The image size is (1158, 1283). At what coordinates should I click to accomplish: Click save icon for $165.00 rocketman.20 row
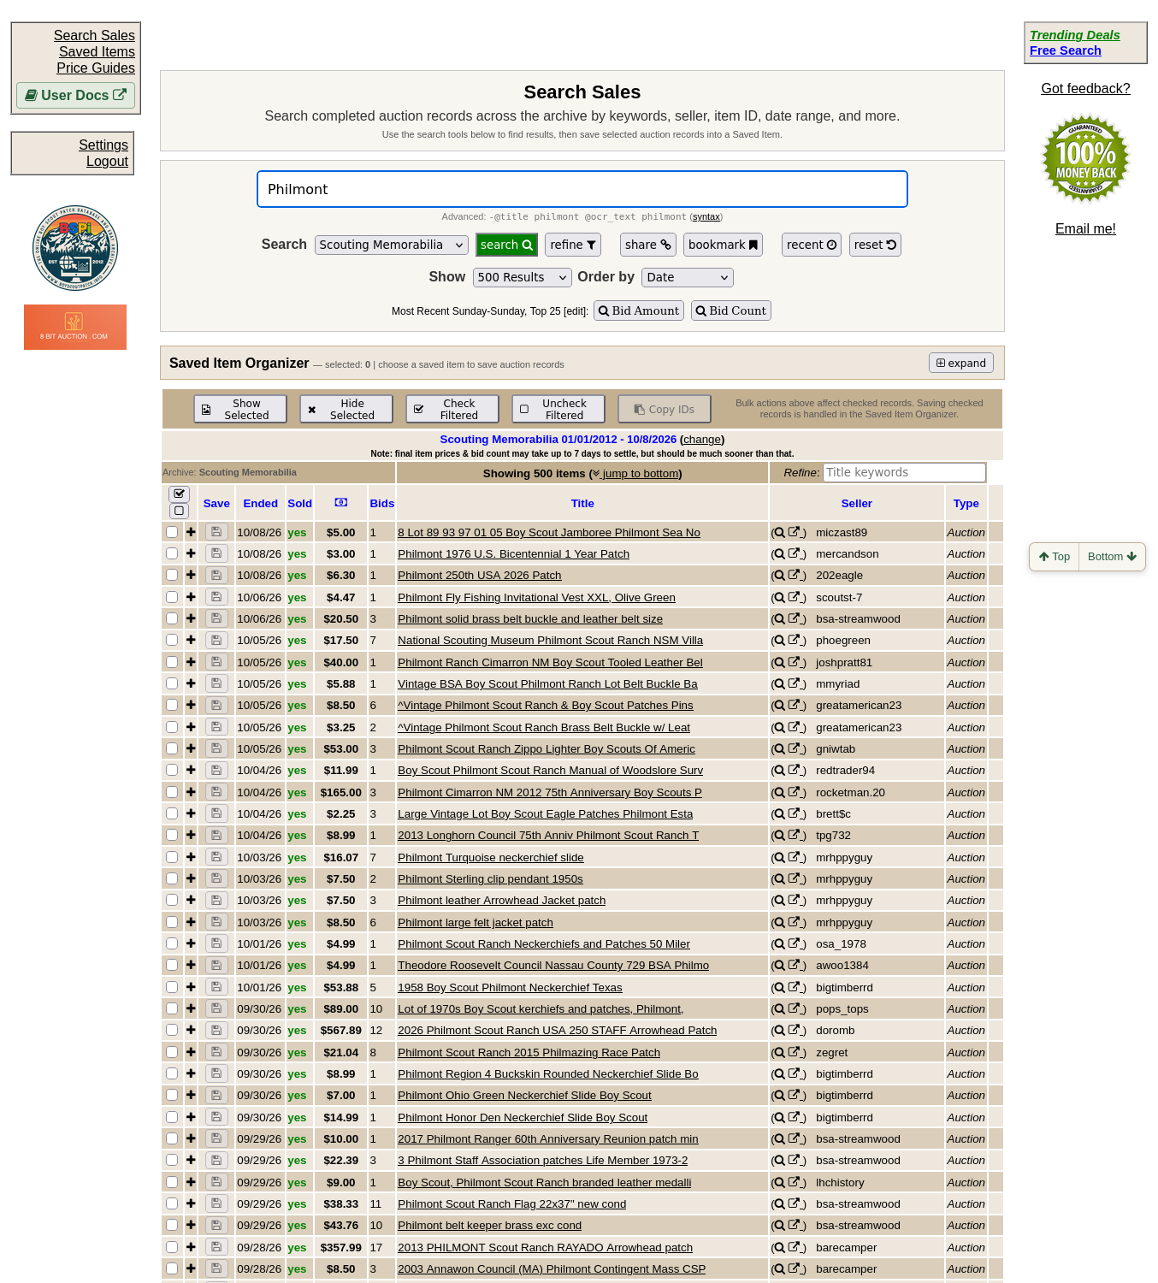[216, 792]
